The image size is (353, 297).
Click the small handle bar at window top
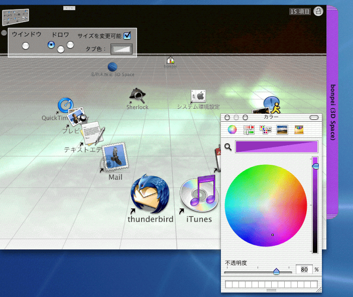(x=69, y=8)
